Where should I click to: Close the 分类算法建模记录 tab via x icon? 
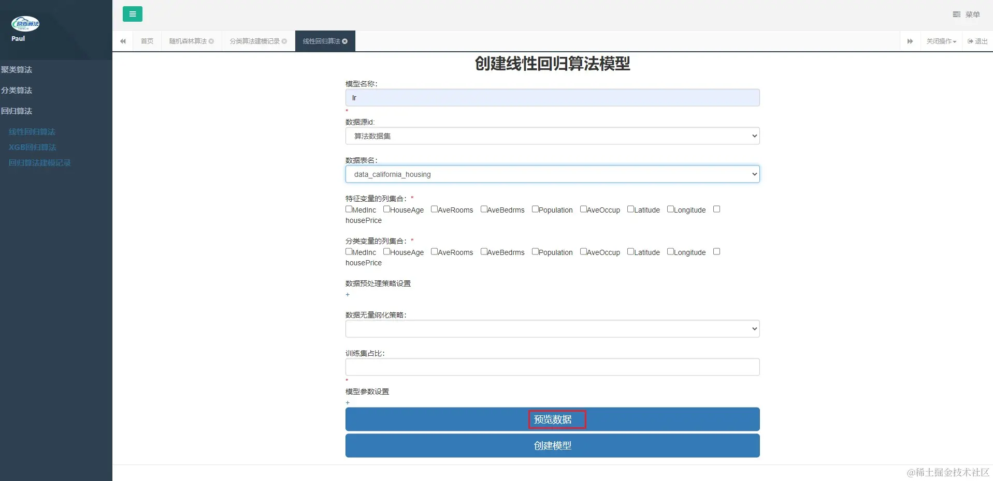[284, 41]
